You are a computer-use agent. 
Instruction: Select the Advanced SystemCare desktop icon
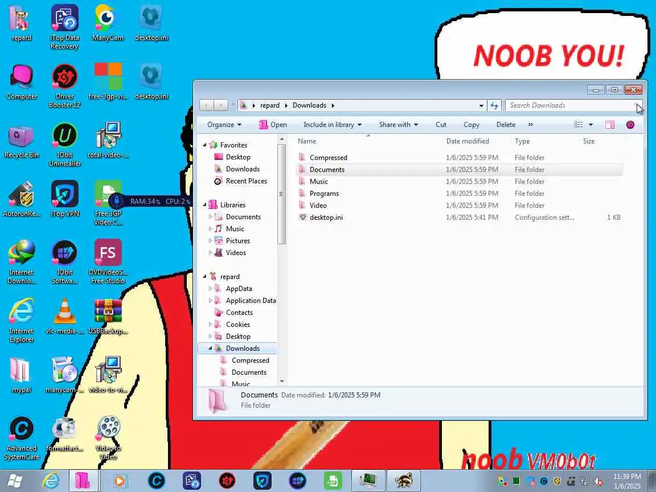pos(21,437)
